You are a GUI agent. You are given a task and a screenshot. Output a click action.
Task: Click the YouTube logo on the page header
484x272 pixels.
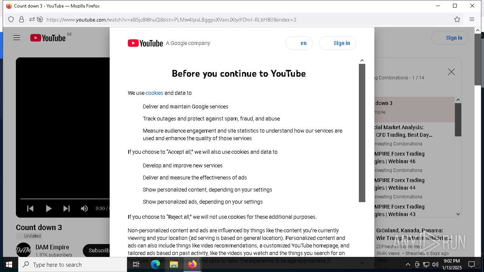click(x=48, y=38)
